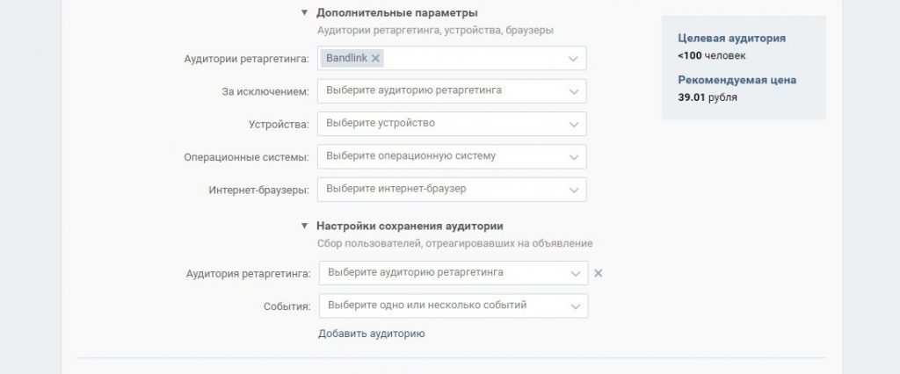
Task: Remove the Bandlink tag with its X
Action: pos(374,58)
